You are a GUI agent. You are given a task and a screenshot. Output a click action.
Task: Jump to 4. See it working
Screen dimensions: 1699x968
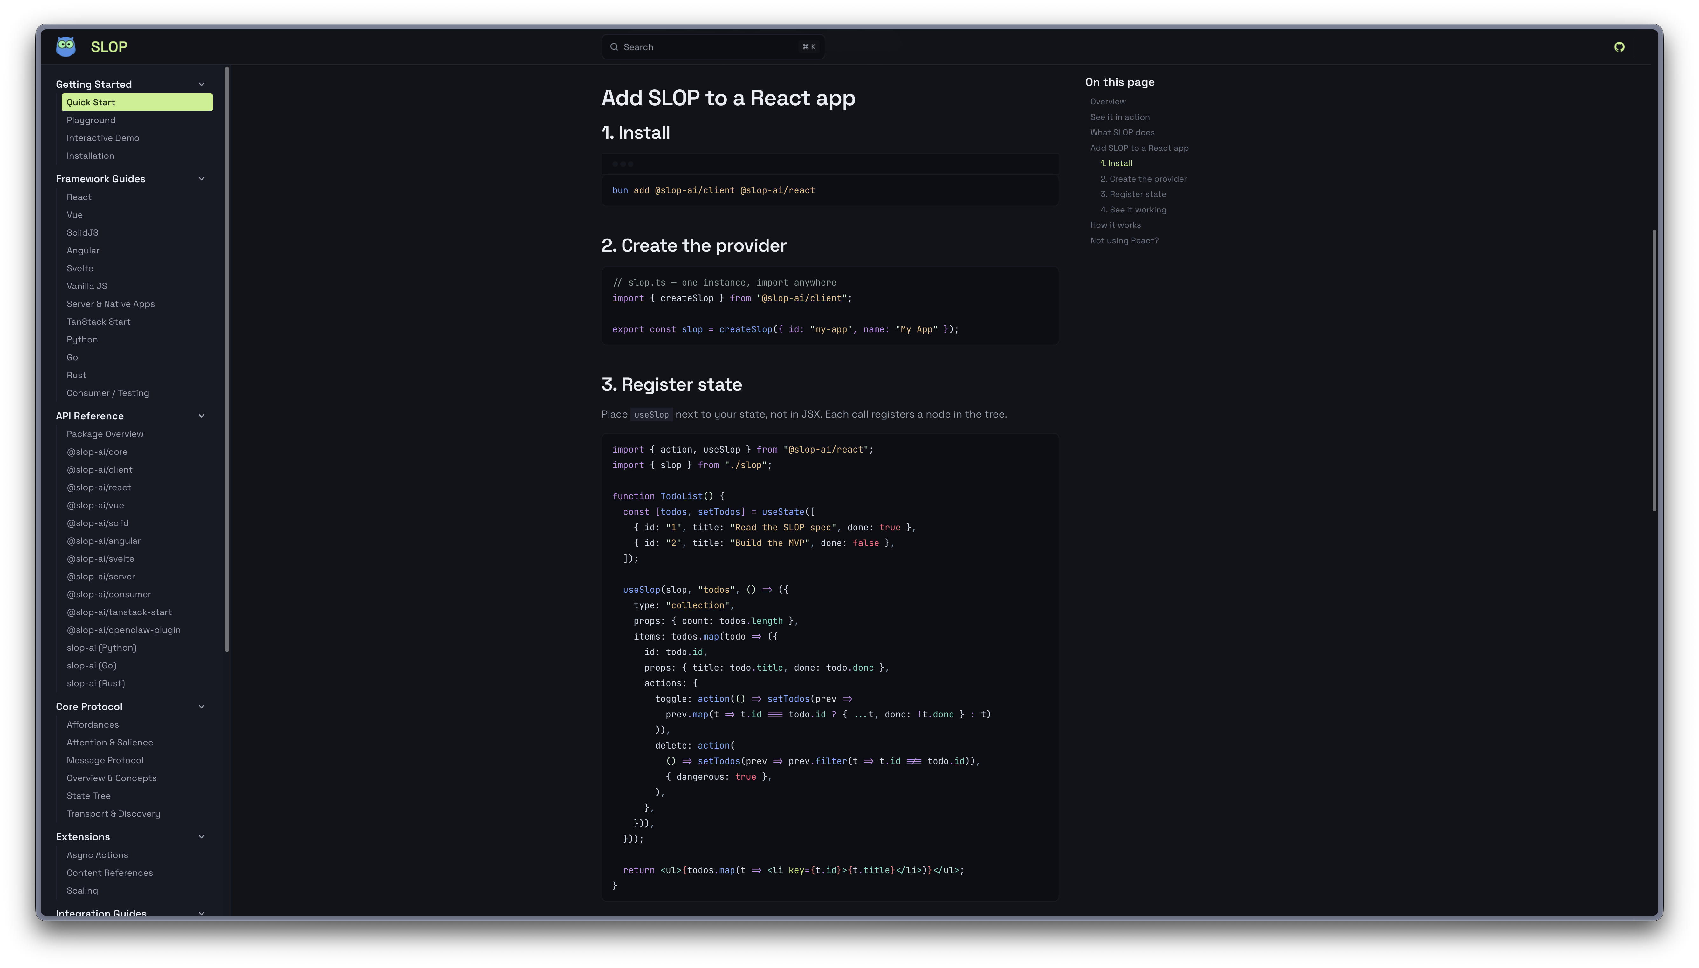[x=1133, y=210]
